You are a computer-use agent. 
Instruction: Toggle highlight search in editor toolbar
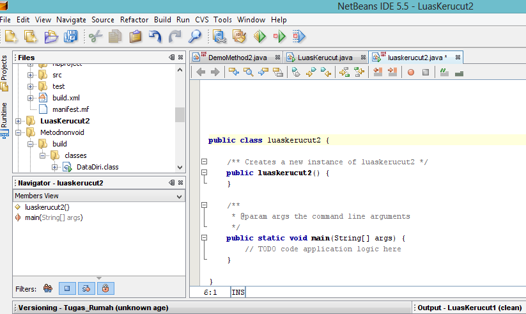[x=278, y=72]
